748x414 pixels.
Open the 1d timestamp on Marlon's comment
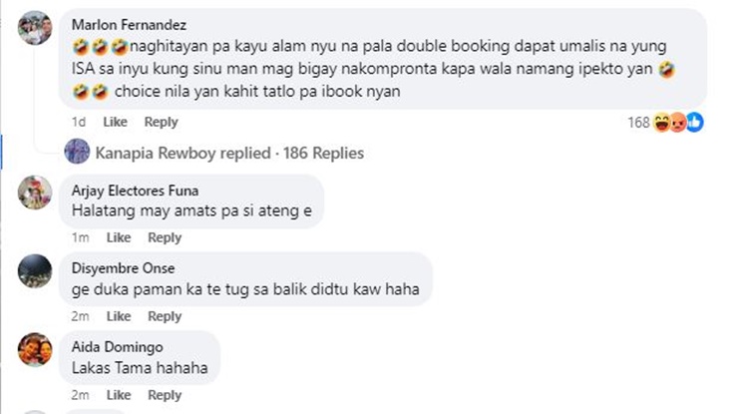click(x=79, y=122)
